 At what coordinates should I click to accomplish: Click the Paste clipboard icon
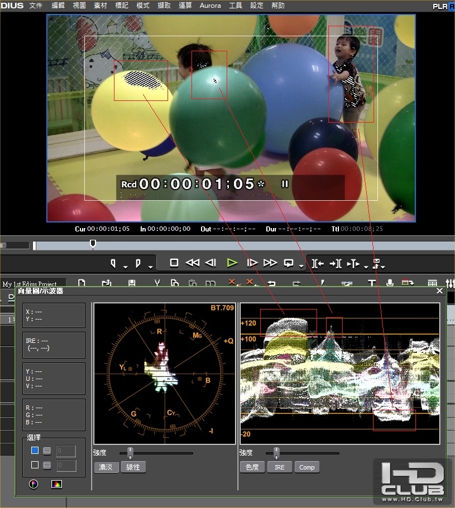coord(193,283)
